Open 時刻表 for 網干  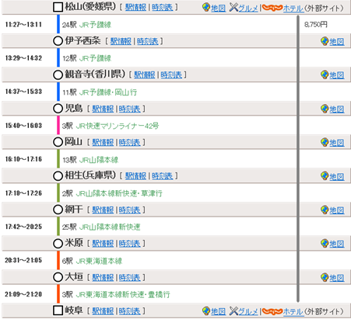coord(130,210)
